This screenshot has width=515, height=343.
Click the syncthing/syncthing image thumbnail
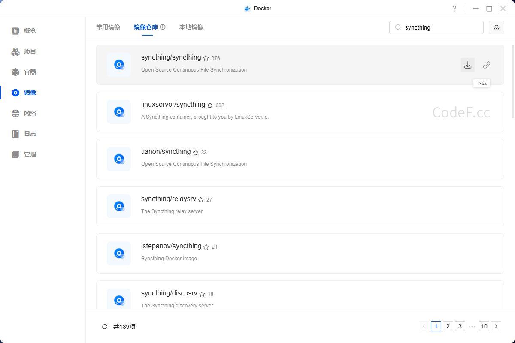click(119, 65)
